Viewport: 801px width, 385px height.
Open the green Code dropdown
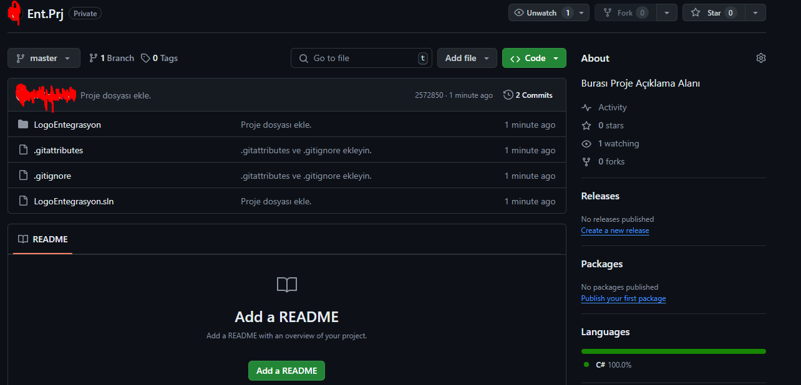[534, 58]
